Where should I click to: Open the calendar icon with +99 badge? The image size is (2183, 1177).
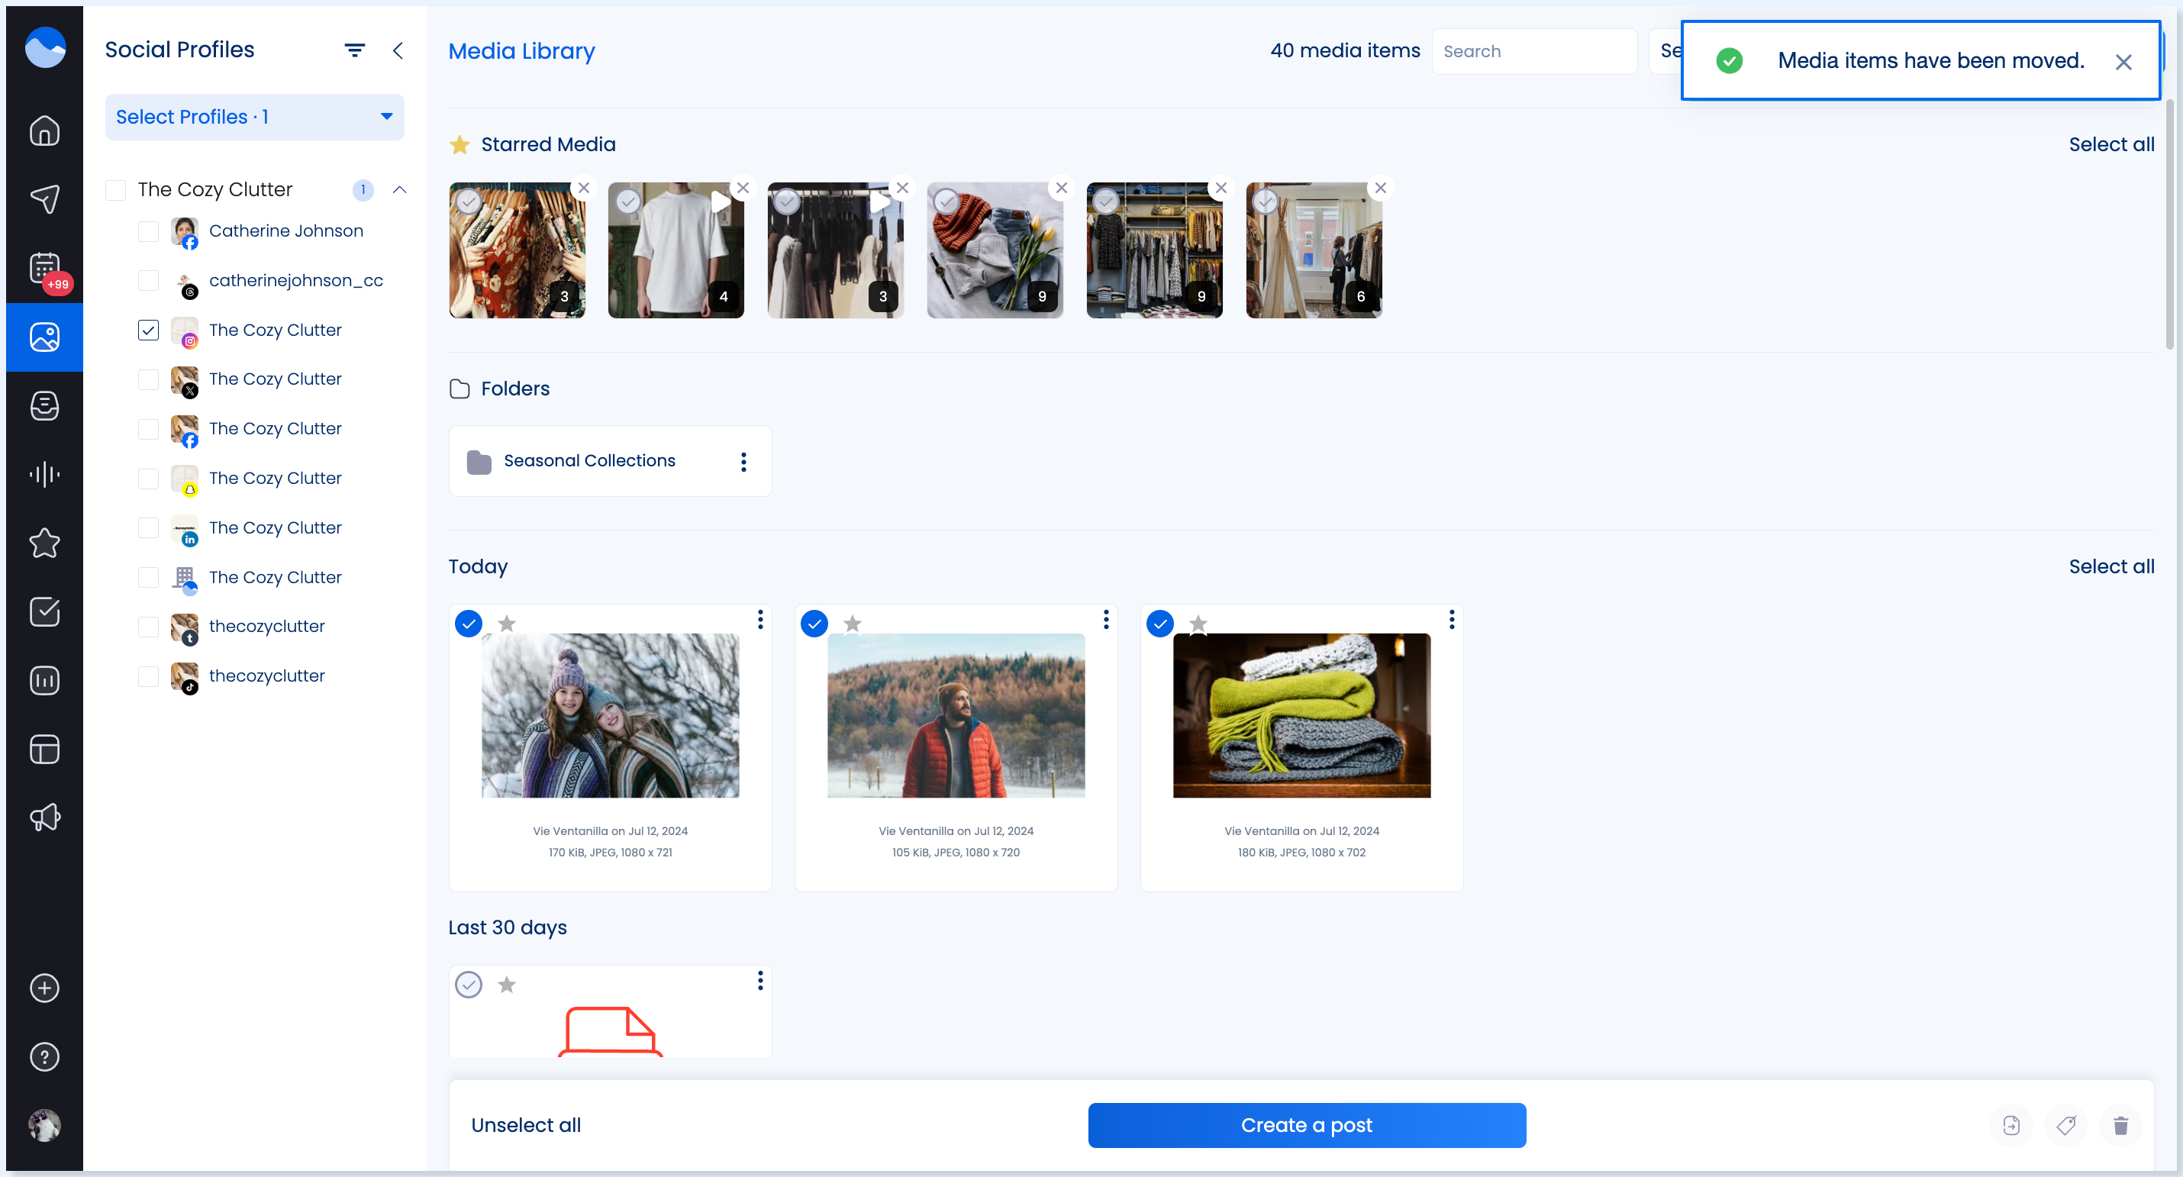point(44,269)
